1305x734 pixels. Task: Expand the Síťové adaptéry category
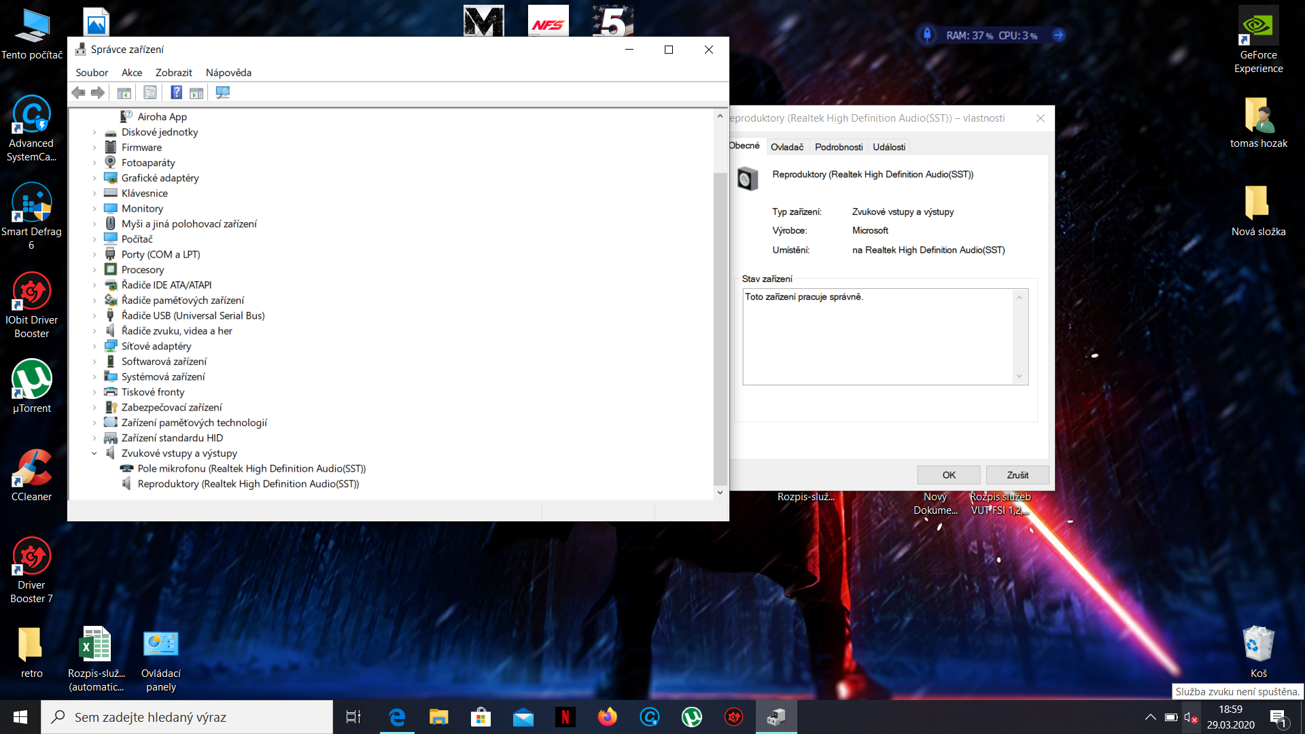pyautogui.click(x=94, y=347)
